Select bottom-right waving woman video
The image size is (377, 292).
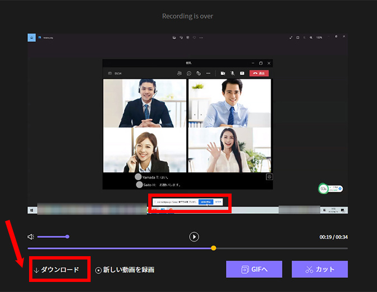pyautogui.click(x=230, y=150)
